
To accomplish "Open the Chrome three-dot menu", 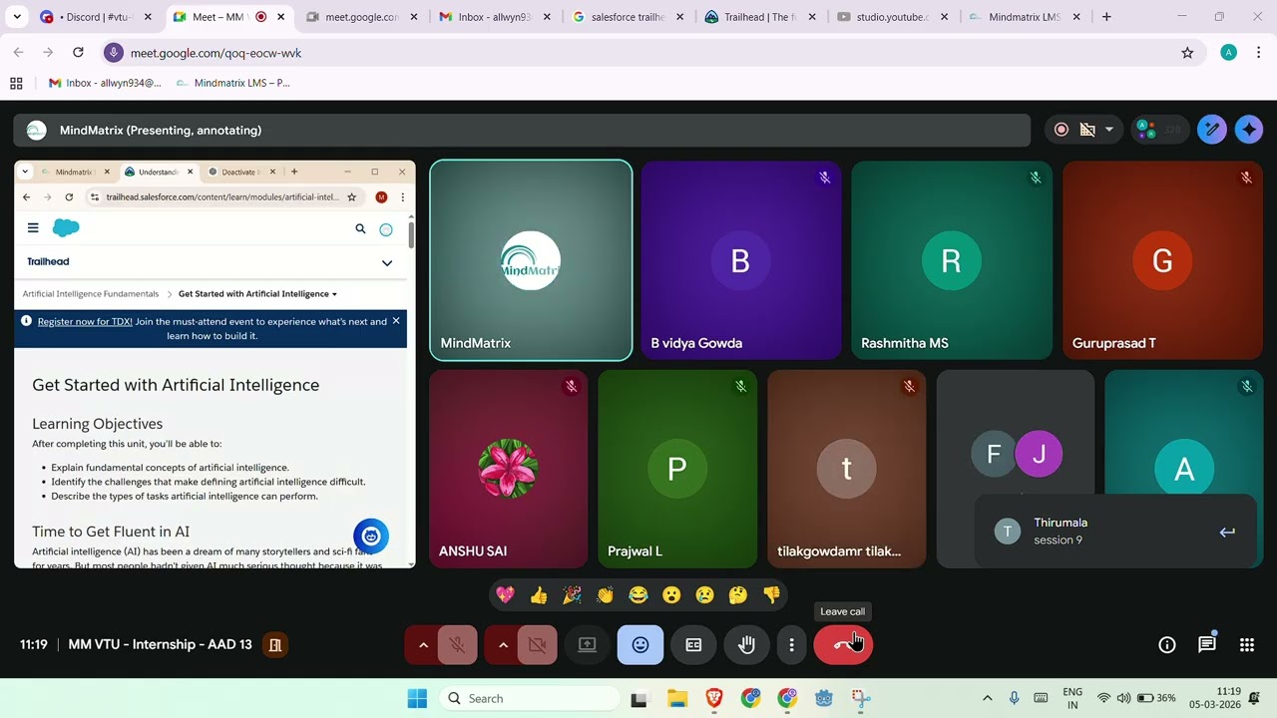I will point(1259,53).
